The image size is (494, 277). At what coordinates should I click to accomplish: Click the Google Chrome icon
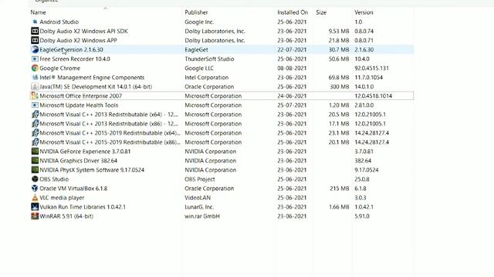point(35,68)
